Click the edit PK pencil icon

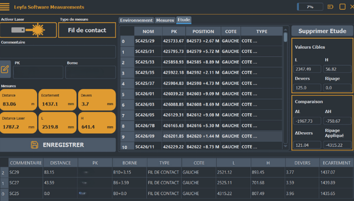click(x=5, y=69)
